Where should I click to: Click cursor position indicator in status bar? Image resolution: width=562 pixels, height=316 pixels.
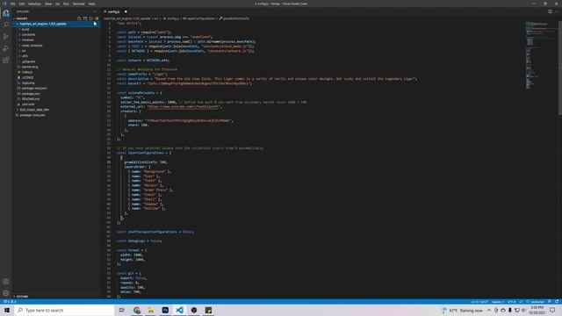479,302
